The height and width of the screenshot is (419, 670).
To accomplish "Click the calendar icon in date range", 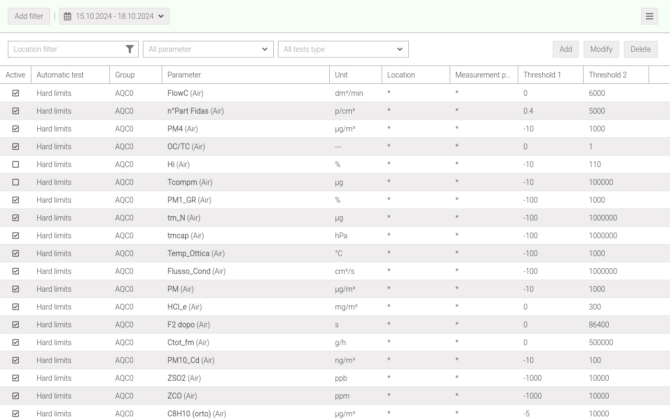I will click(68, 16).
